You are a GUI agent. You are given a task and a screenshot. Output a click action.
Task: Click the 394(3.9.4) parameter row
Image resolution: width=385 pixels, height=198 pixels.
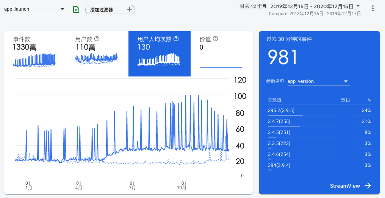319,165
